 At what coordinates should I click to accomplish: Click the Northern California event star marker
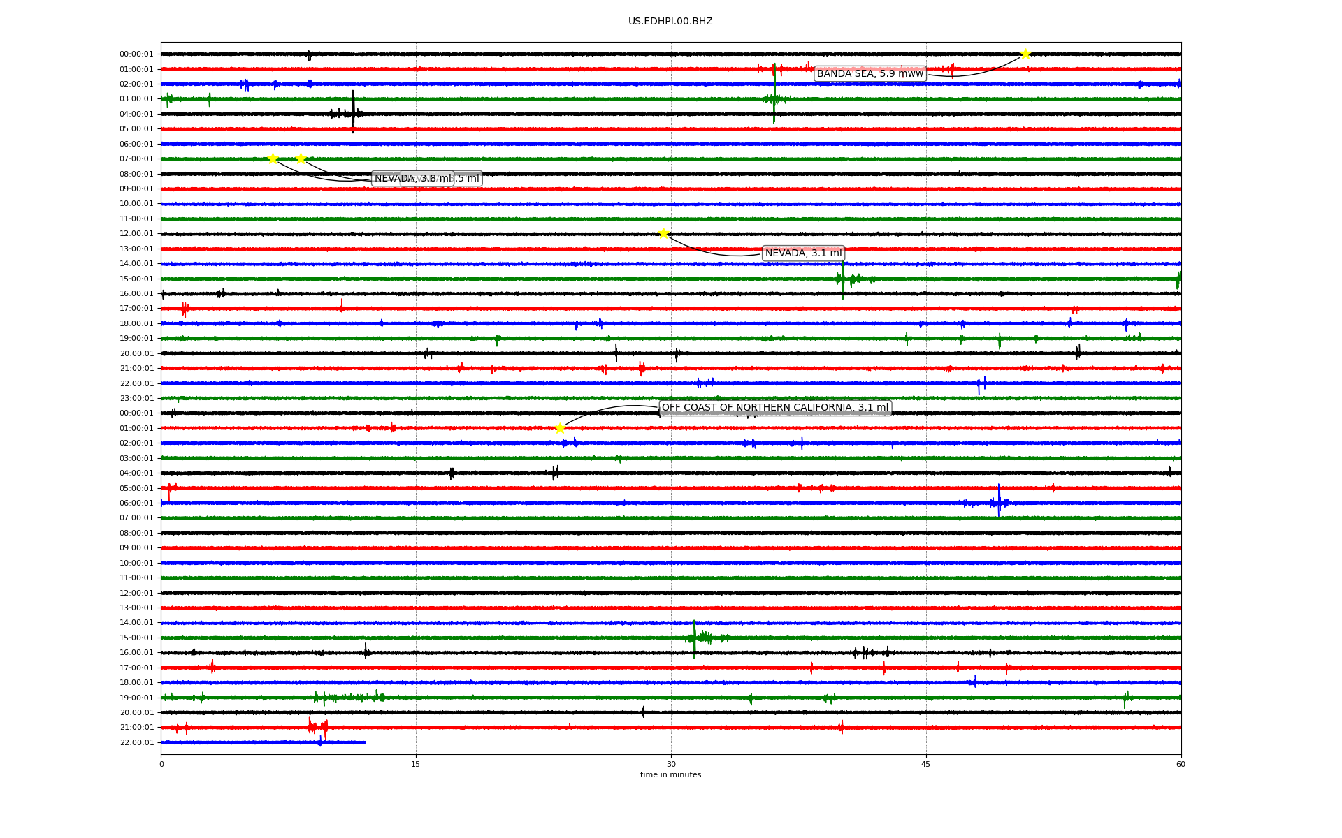[x=560, y=428]
